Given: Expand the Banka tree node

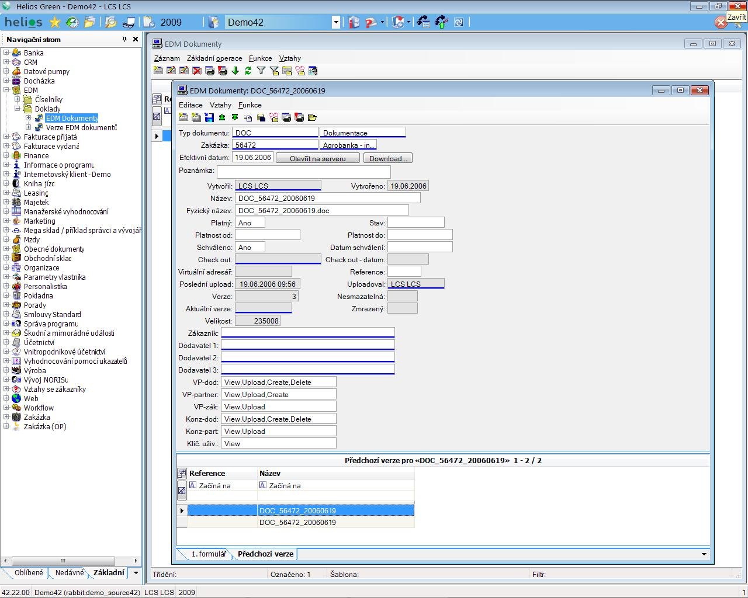Looking at the screenshot, I should pos(6,53).
